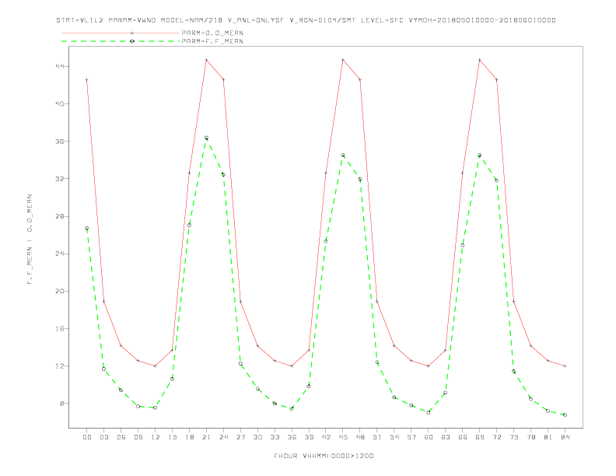
Task: Click y-axis tick label 16
Action: 59,329
